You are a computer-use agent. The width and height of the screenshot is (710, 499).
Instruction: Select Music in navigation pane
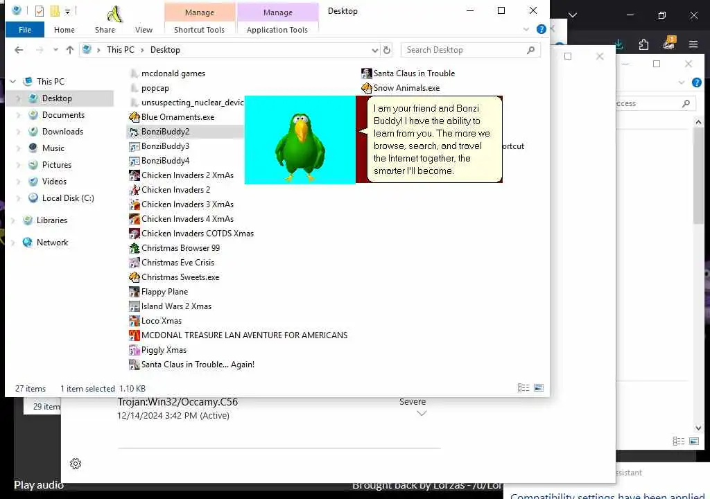53,148
